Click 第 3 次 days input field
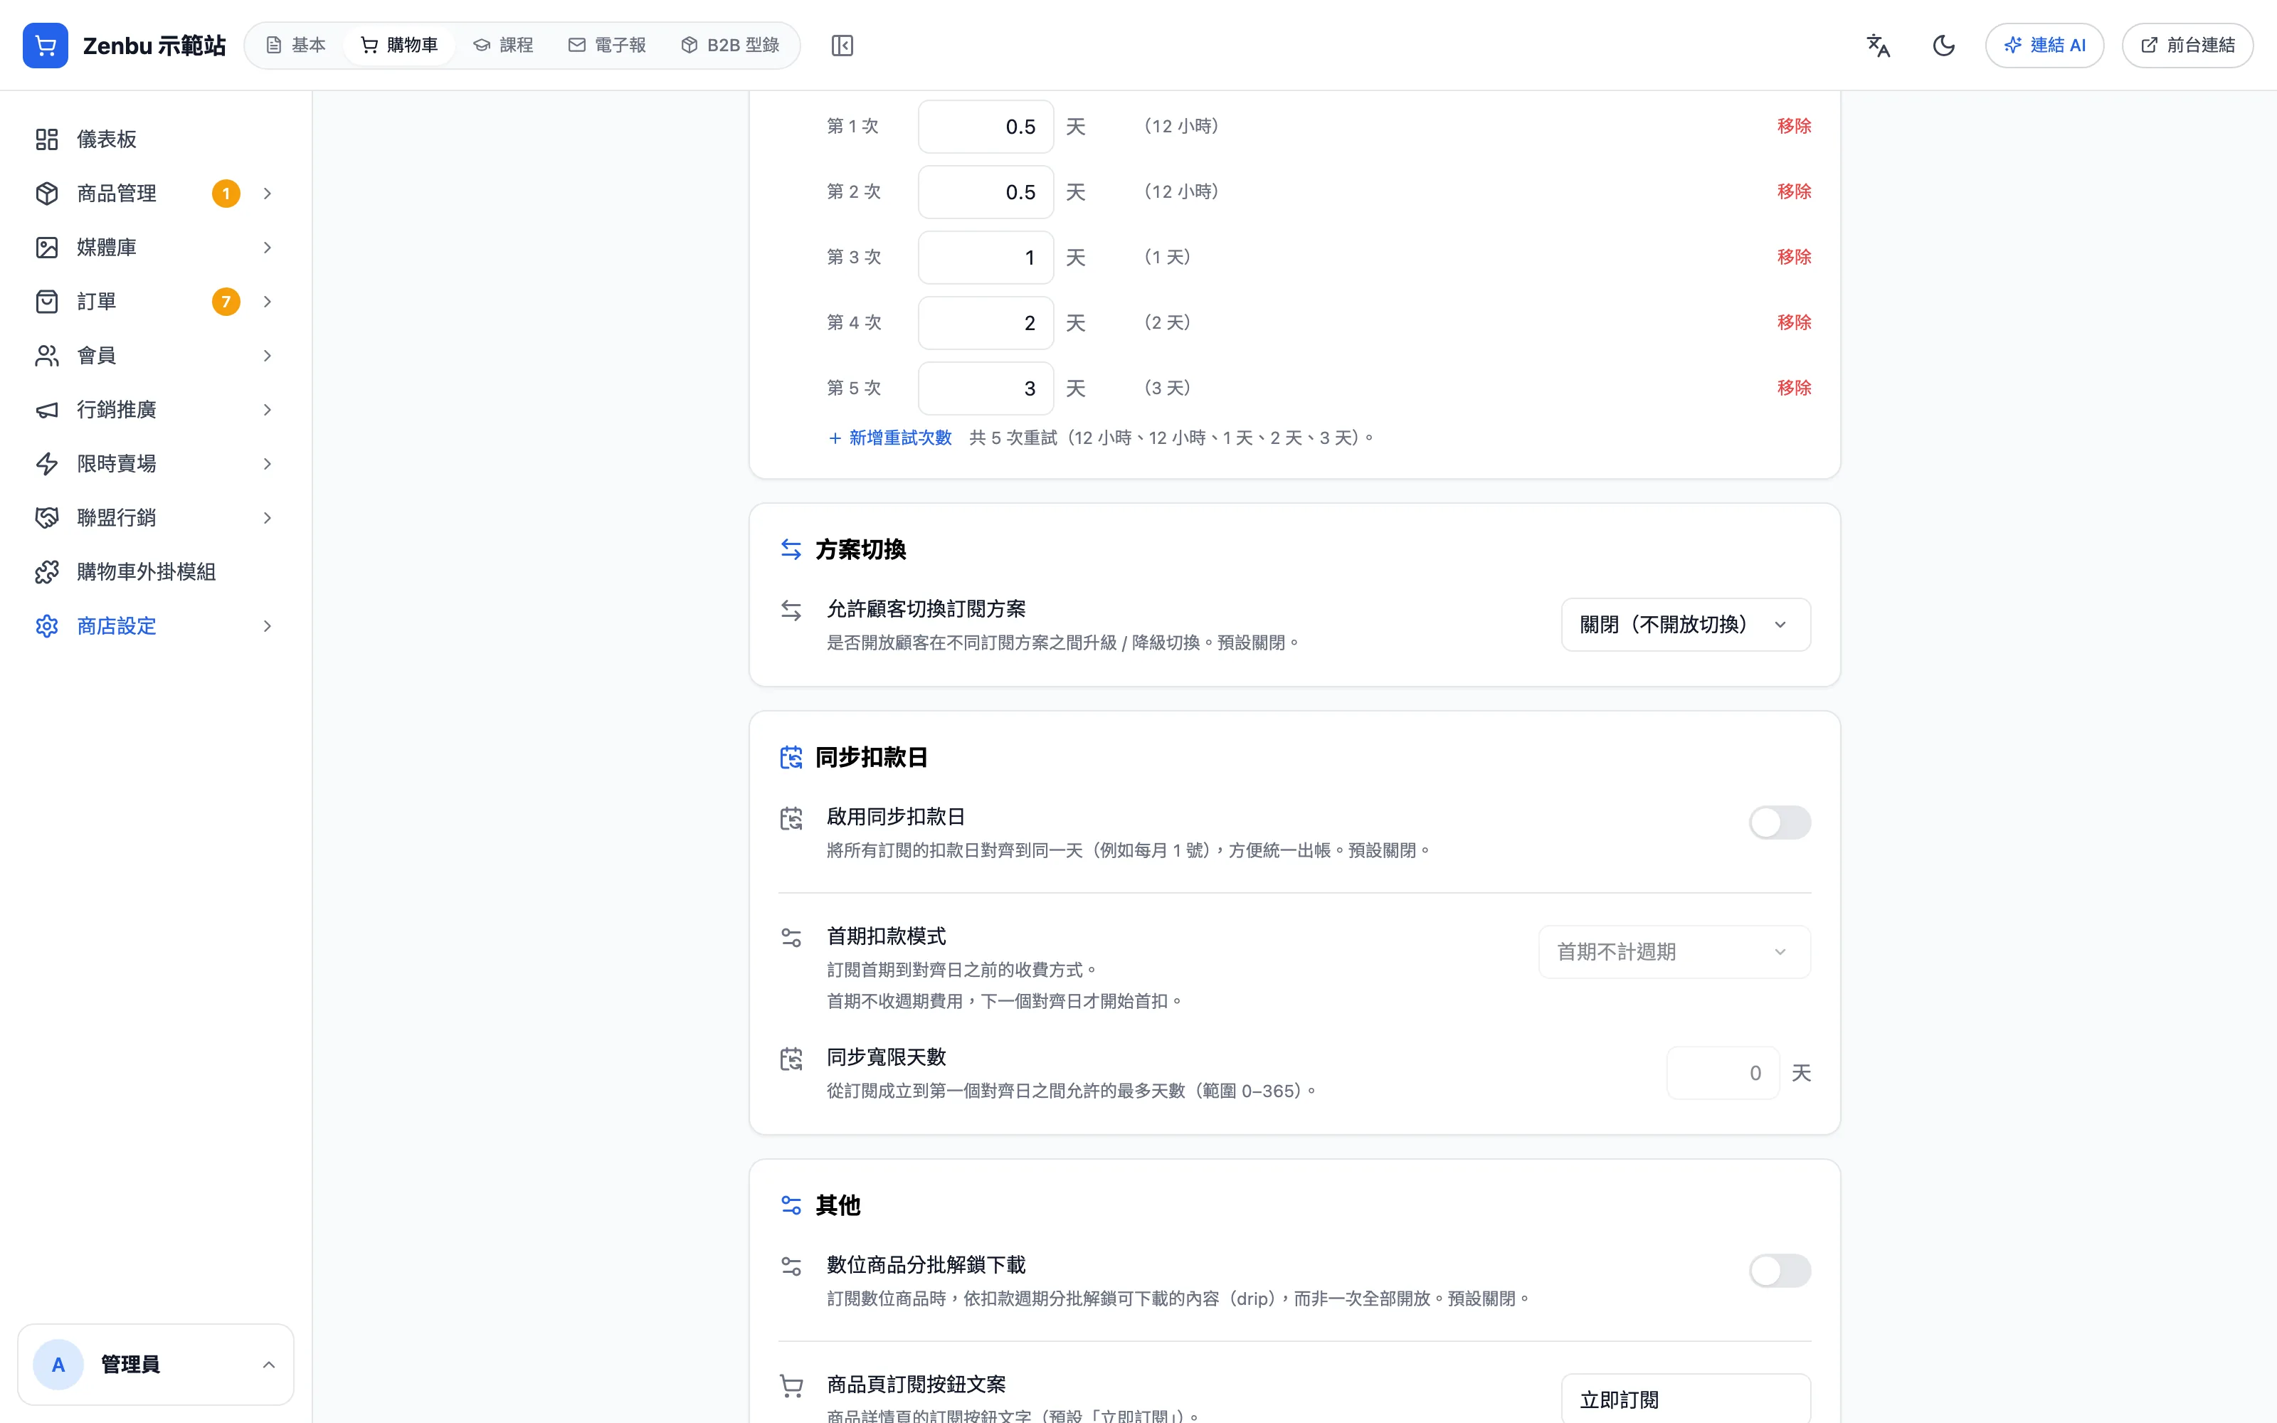The height and width of the screenshot is (1423, 2277). coord(985,257)
